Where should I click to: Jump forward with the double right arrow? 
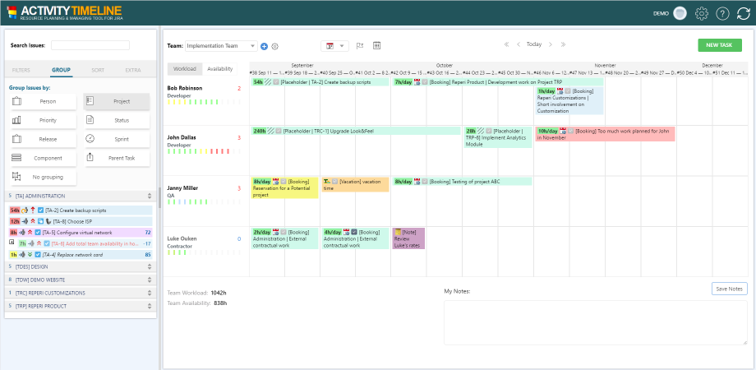pos(563,44)
